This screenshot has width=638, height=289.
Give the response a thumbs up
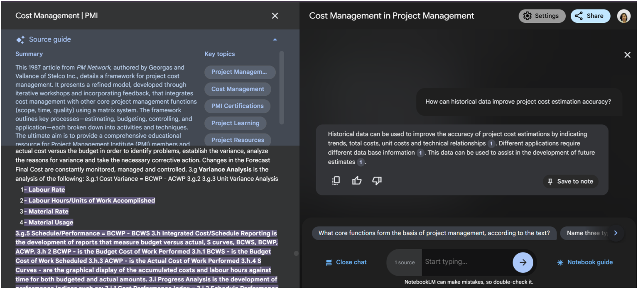pyautogui.click(x=356, y=180)
